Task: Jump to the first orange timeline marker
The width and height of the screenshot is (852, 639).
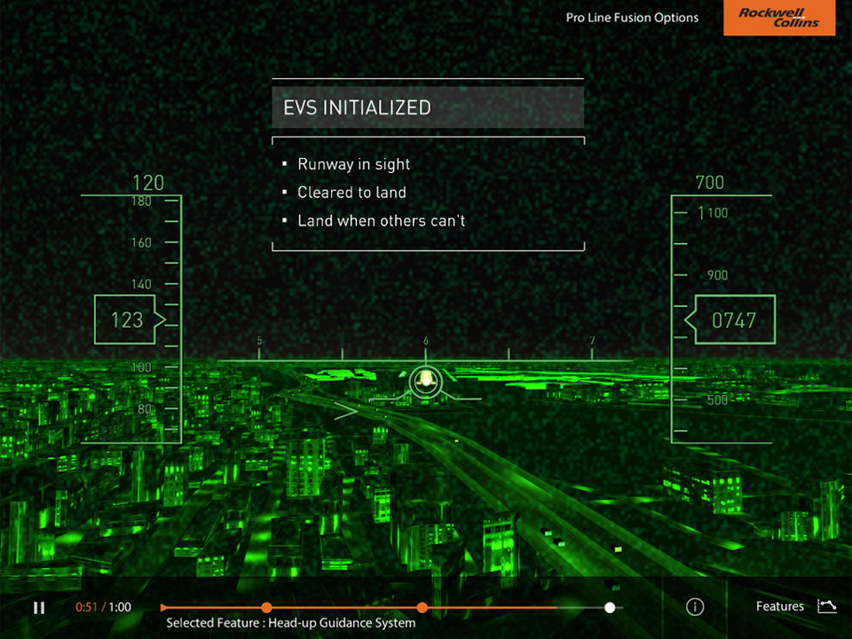Action: 266,608
